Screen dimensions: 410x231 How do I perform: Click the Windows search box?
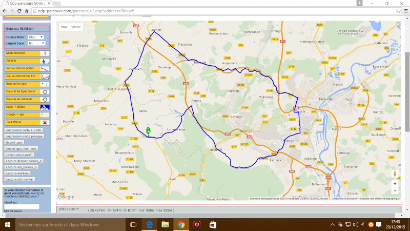pos(70,225)
